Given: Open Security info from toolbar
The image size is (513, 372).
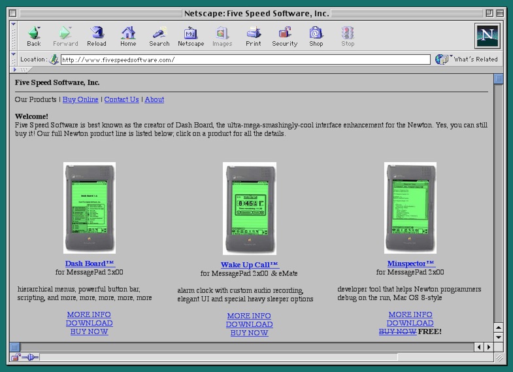Looking at the screenshot, I should pyautogui.click(x=285, y=37).
